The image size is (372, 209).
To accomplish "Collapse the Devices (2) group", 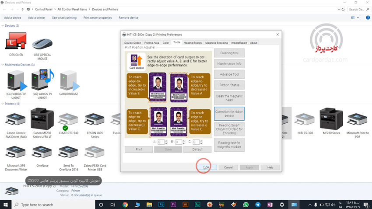I will click(3, 26).
